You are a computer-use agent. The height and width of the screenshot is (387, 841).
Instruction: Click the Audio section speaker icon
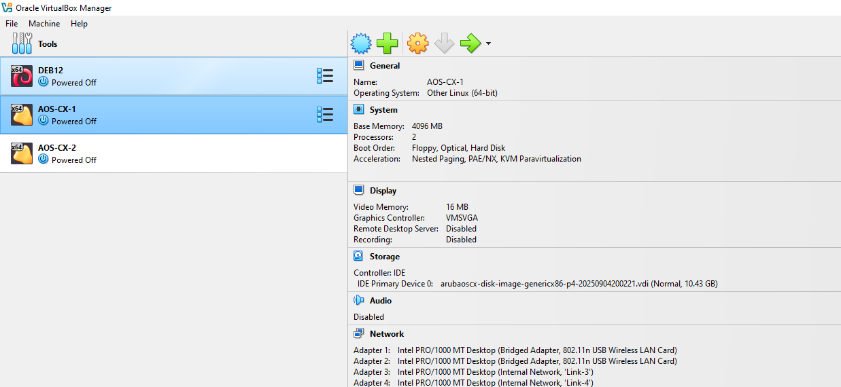coord(359,301)
